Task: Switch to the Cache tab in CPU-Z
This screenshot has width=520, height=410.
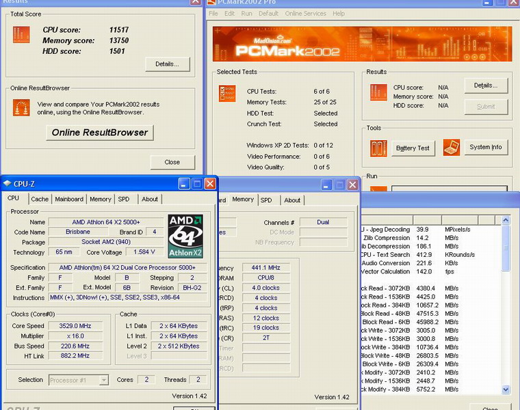Action: click(x=40, y=199)
